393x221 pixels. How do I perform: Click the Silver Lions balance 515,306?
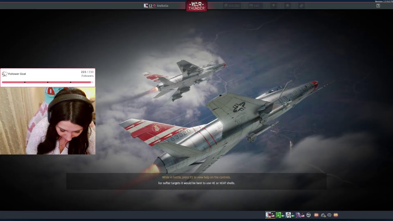pyautogui.click(x=232, y=6)
